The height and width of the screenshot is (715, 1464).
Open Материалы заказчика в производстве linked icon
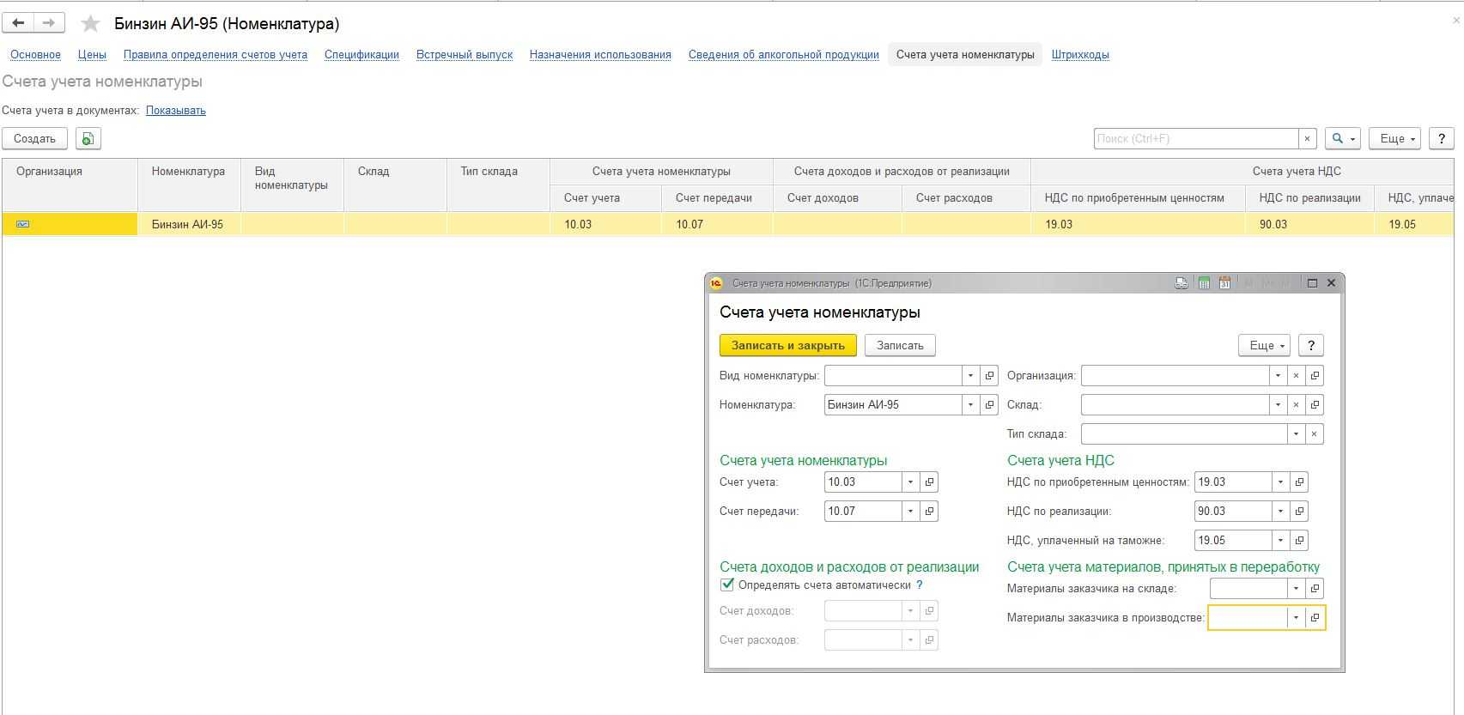point(1315,617)
